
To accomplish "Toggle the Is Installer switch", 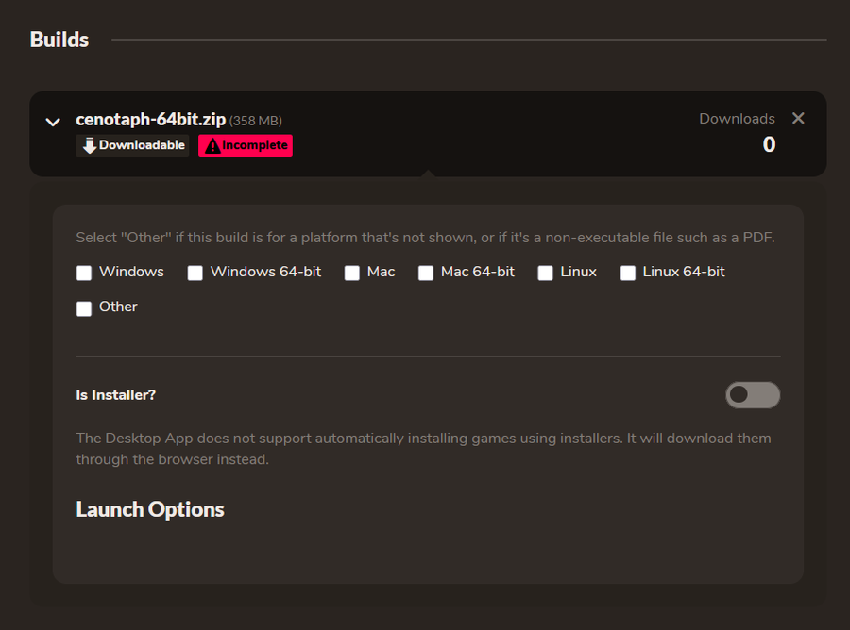I will pos(753,394).
